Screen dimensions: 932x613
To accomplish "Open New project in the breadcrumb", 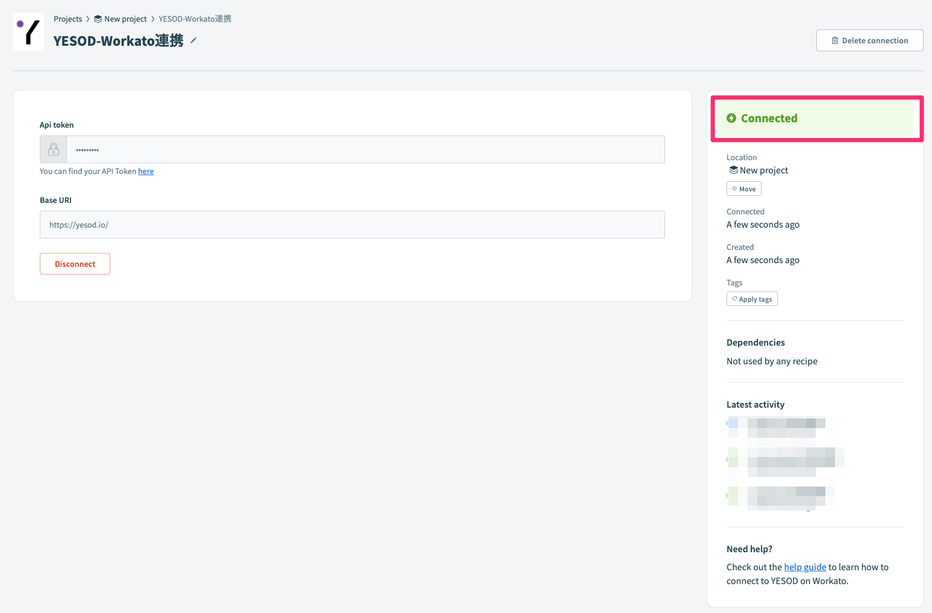I will (120, 19).
